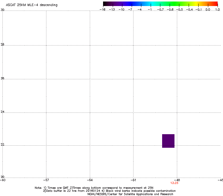223x196 pixels.
Task: Click the longitude label '-57'
Action: click(x=46, y=180)
